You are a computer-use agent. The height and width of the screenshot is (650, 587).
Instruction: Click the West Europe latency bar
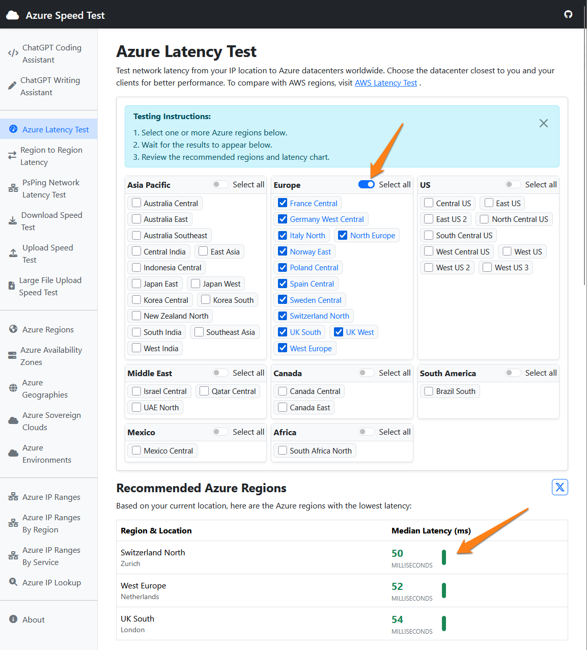click(444, 590)
